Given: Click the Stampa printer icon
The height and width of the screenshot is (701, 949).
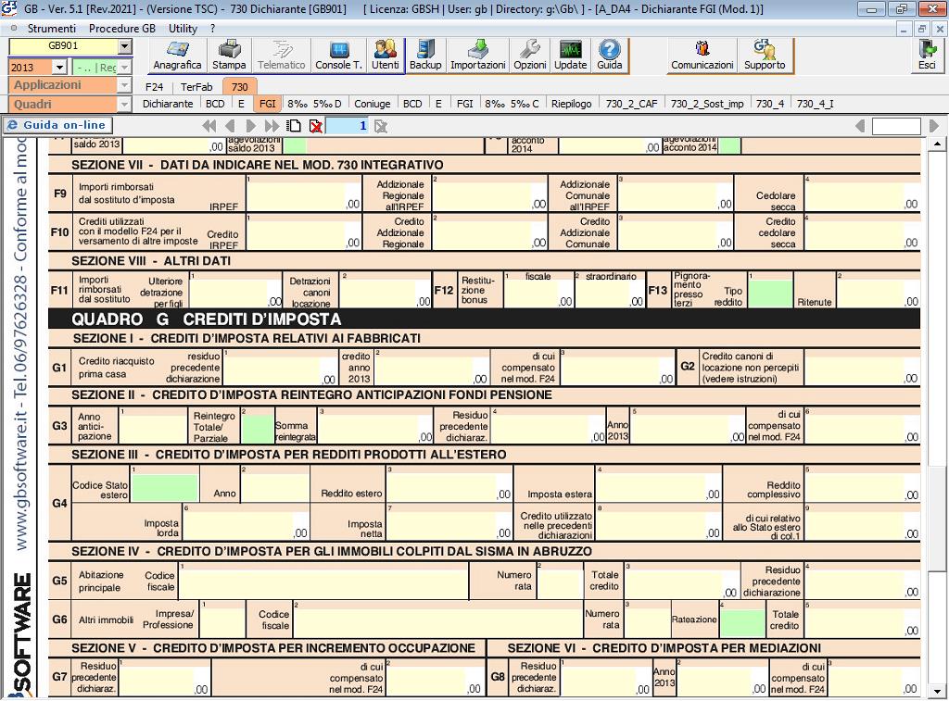Looking at the screenshot, I should [x=229, y=56].
